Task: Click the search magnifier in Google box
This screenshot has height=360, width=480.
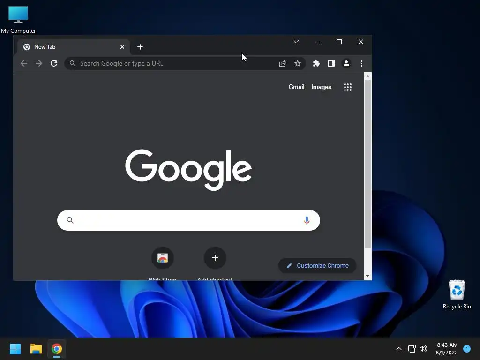Action: [x=70, y=220]
